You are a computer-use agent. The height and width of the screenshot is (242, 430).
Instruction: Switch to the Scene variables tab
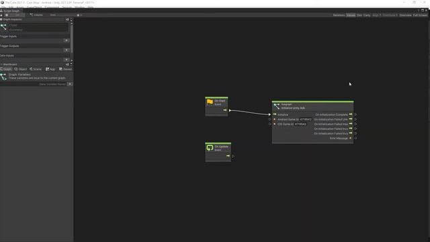tap(36, 69)
